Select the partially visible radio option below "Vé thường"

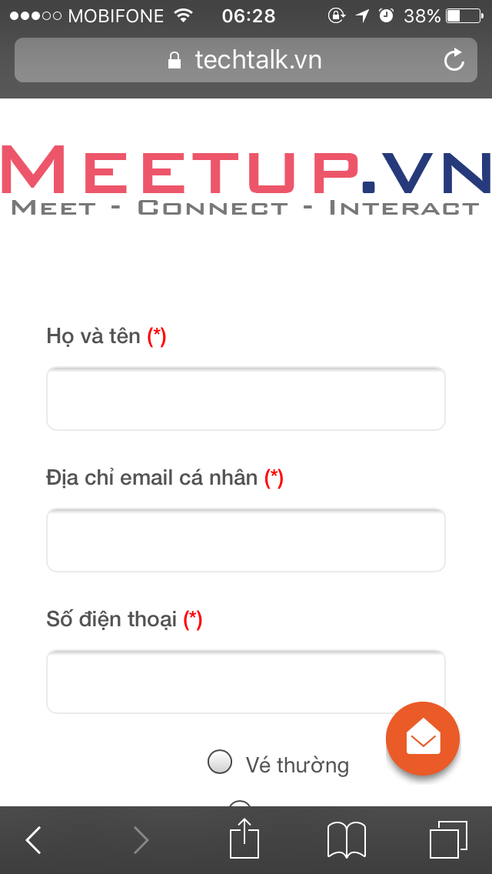click(240, 803)
